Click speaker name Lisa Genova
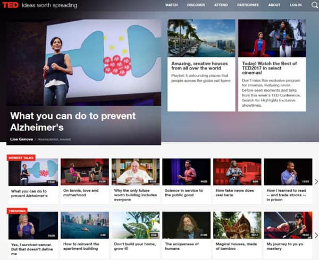This screenshot has width=319, height=260. pos(22,139)
